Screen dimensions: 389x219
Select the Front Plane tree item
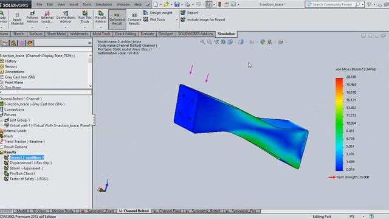12,83
